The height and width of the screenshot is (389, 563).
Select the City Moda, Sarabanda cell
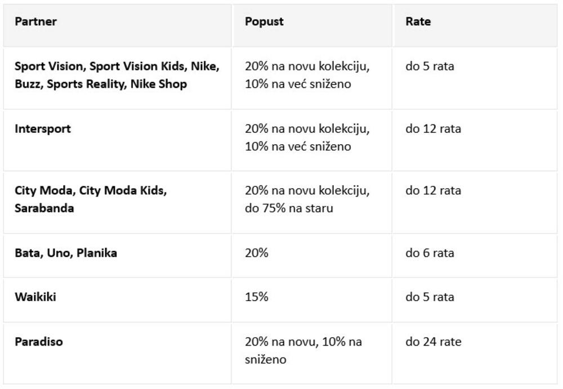91,199
